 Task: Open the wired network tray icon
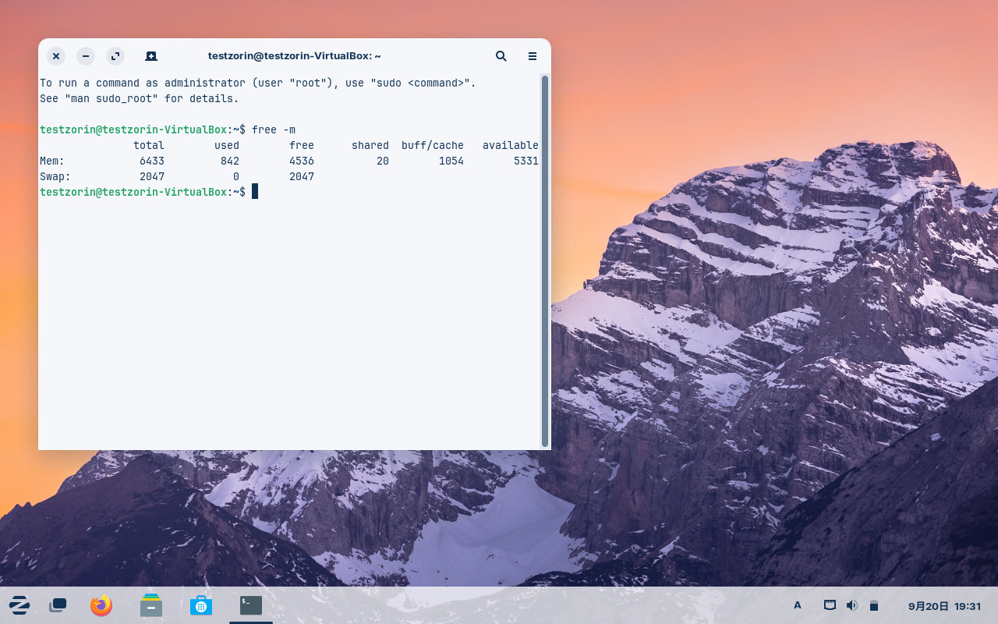[830, 605]
